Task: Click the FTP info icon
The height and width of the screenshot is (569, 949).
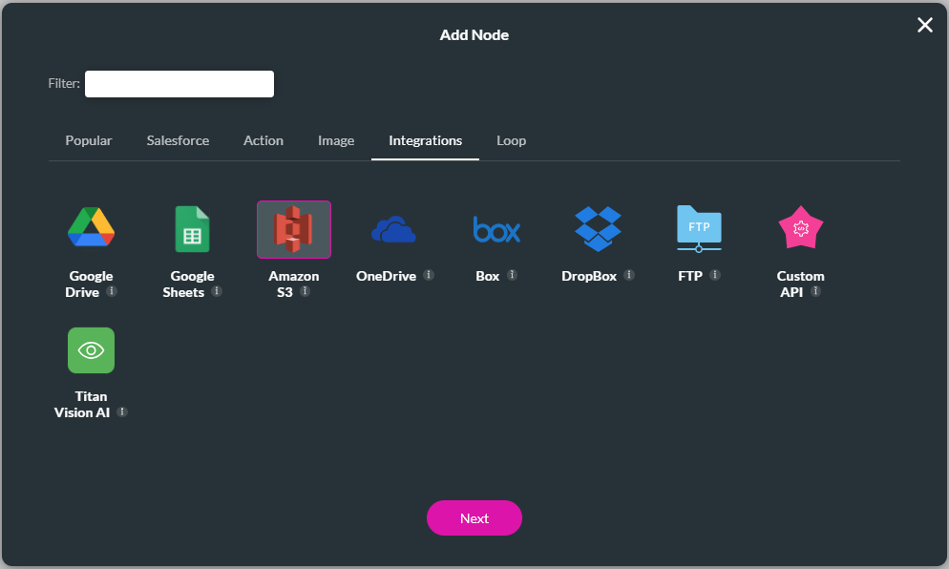Action: (715, 277)
